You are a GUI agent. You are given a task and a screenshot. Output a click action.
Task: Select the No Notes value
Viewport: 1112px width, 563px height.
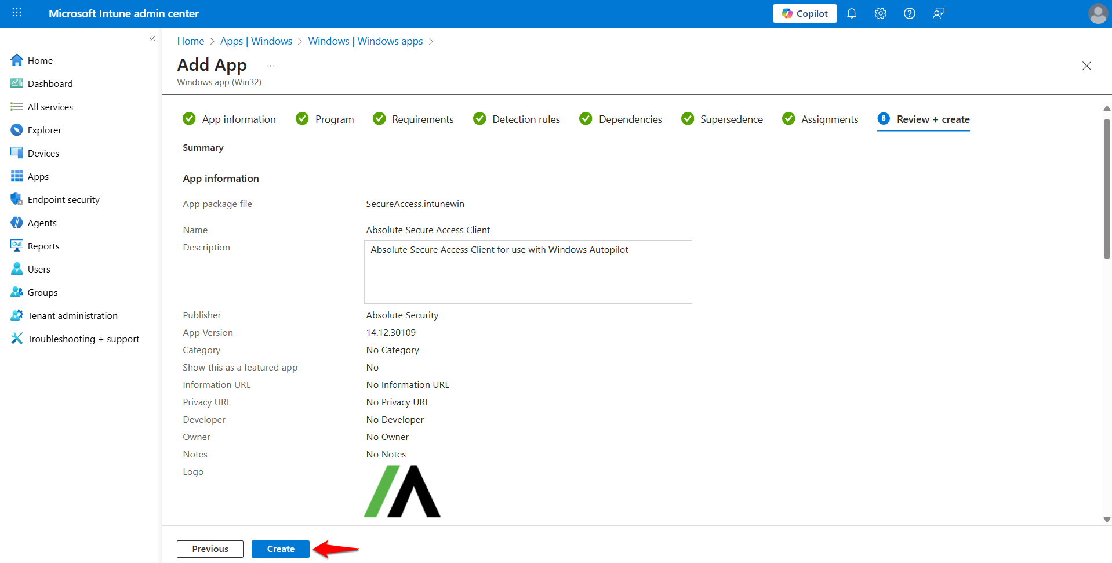tap(386, 454)
